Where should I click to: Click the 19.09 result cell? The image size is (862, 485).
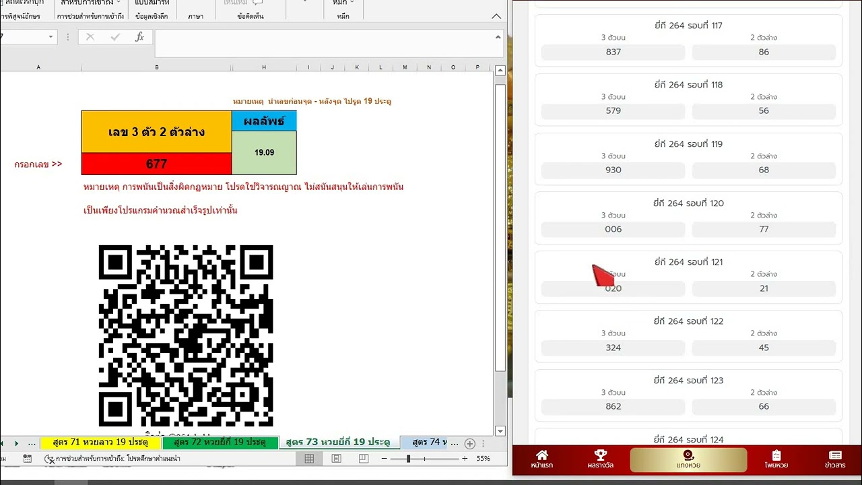point(264,153)
